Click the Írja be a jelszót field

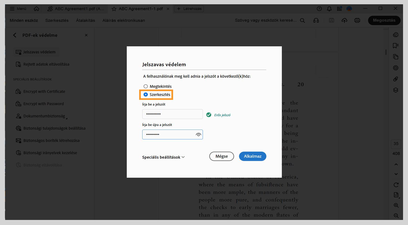coord(172,114)
